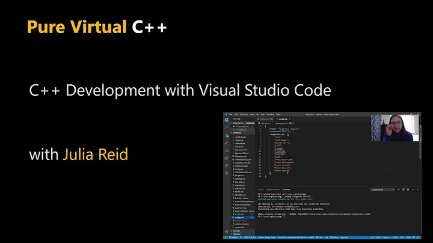Select the Terminal panel tab
433x243 pixels.
click(x=286, y=189)
